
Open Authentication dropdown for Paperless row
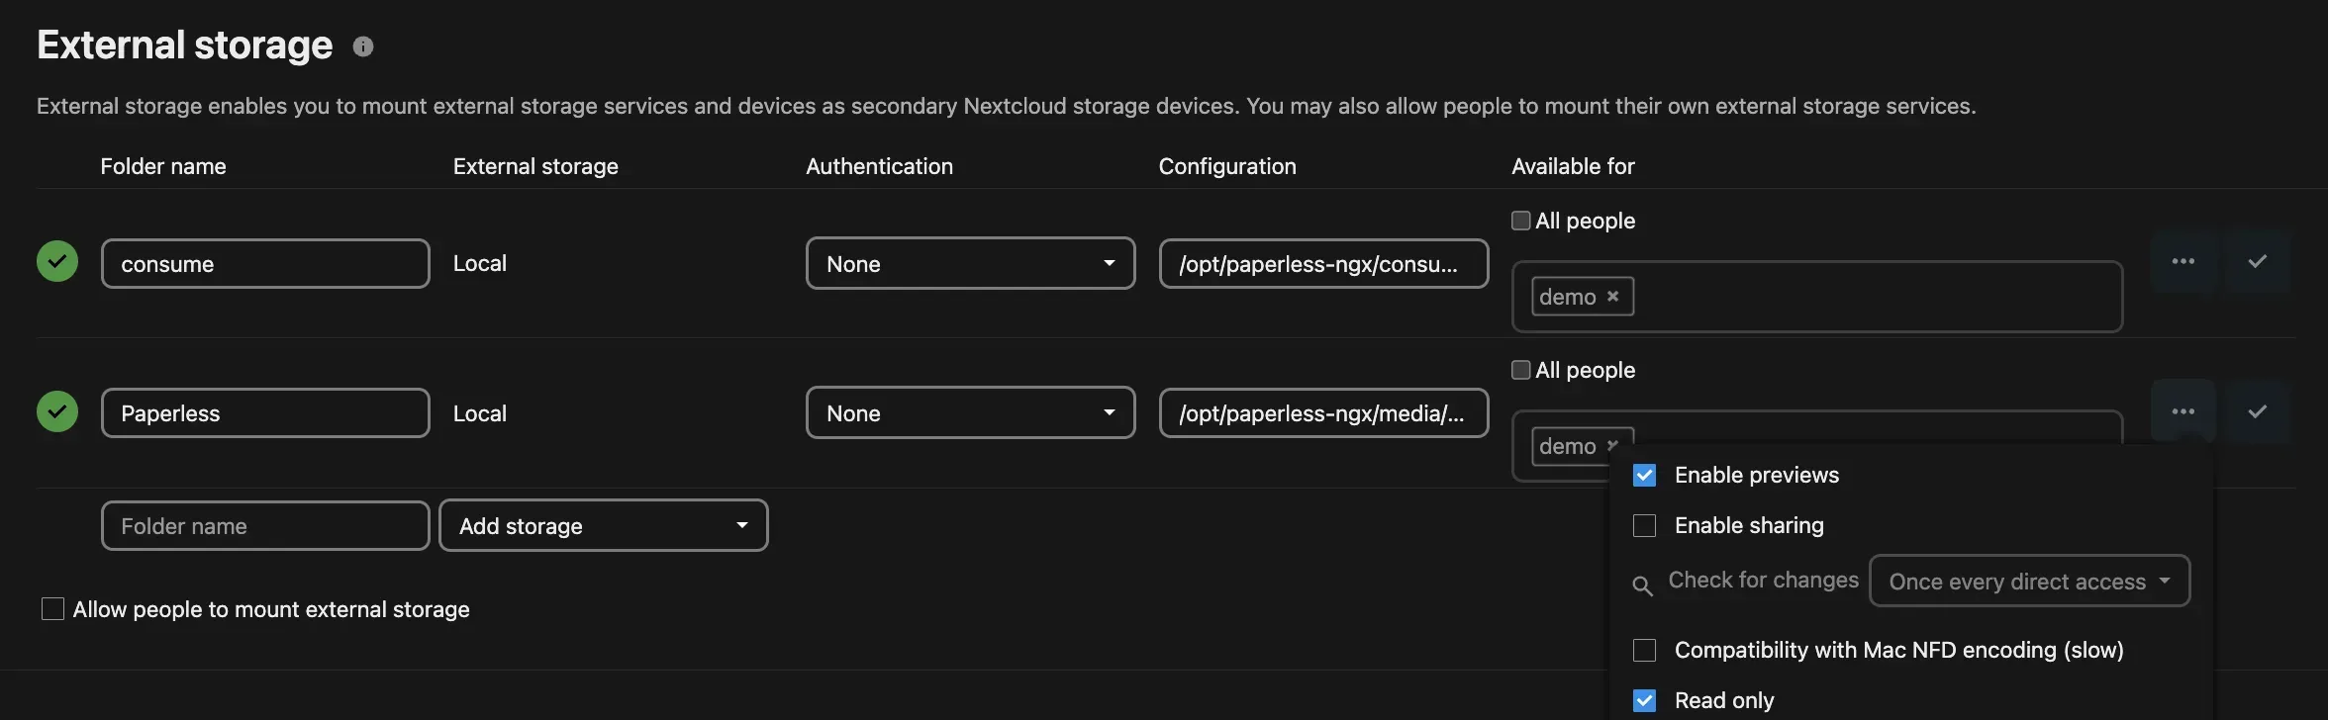[x=970, y=412]
